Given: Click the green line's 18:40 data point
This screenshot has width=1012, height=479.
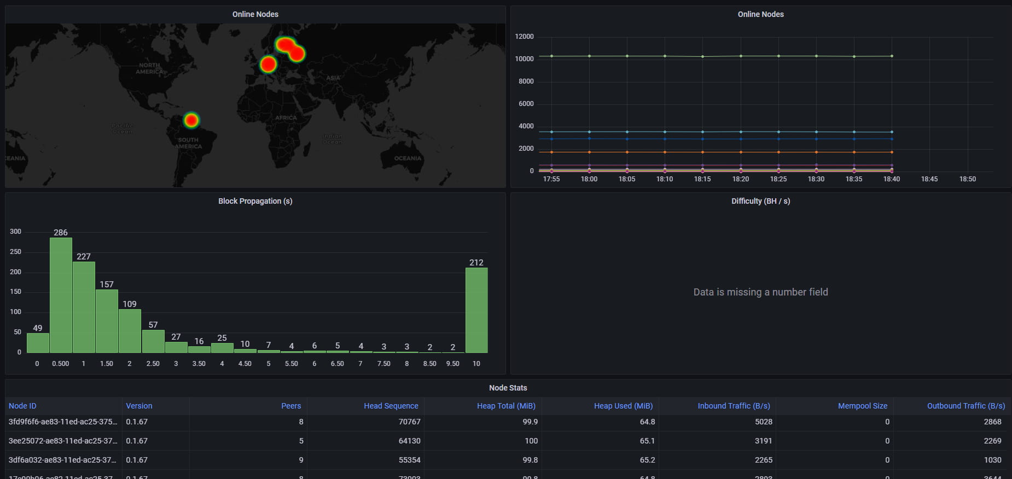Looking at the screenshot, I should [x=892, y=56].
